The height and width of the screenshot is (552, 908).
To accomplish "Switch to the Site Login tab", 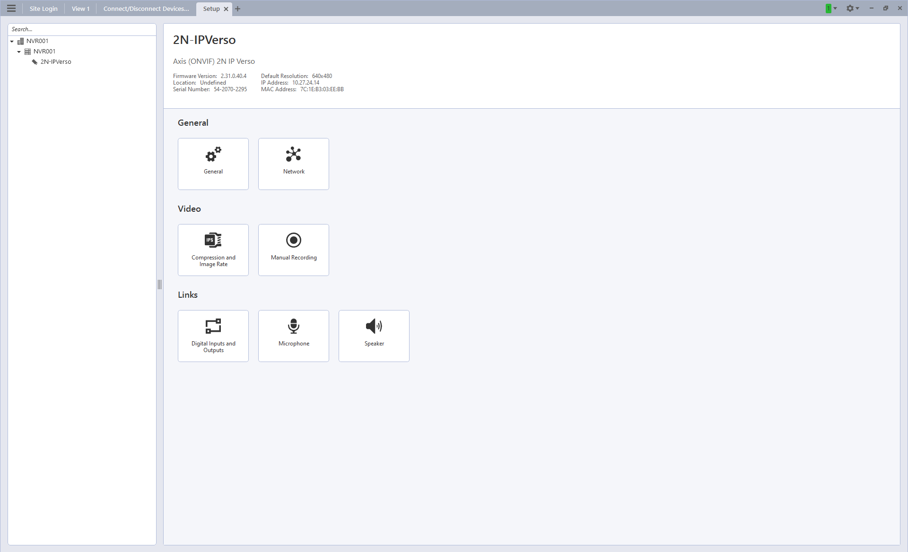I will 44,9.
